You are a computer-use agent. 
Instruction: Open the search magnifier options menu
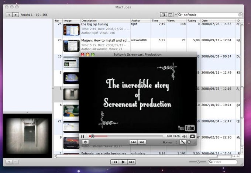pos(180,15)
